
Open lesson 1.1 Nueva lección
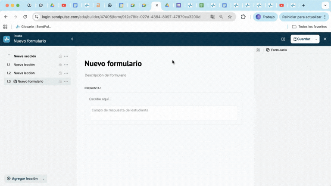[24, 65]
